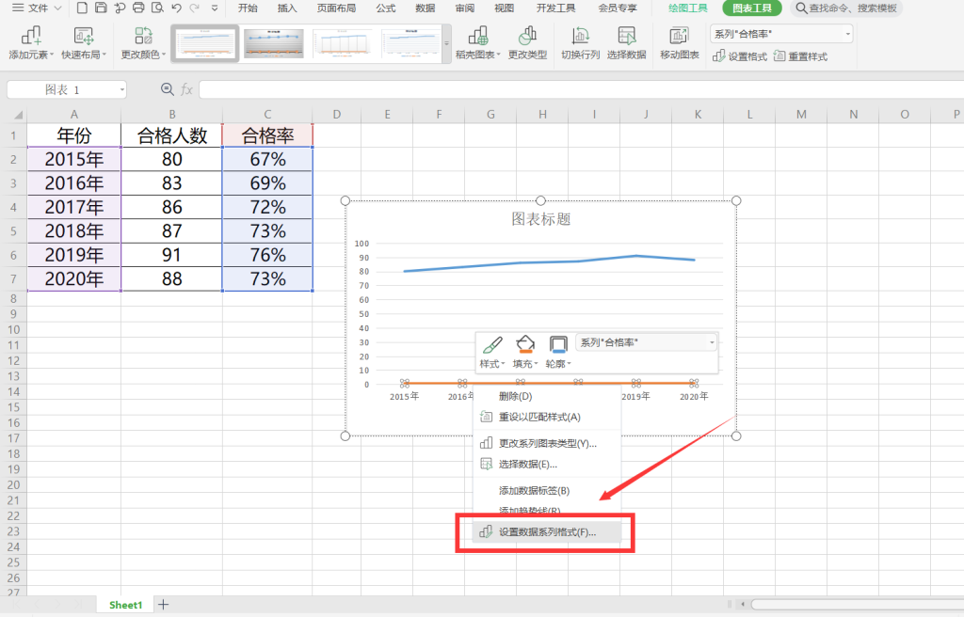Click the print icon
Viewport: 964px width, 617px height.
[x=139, y=8]
